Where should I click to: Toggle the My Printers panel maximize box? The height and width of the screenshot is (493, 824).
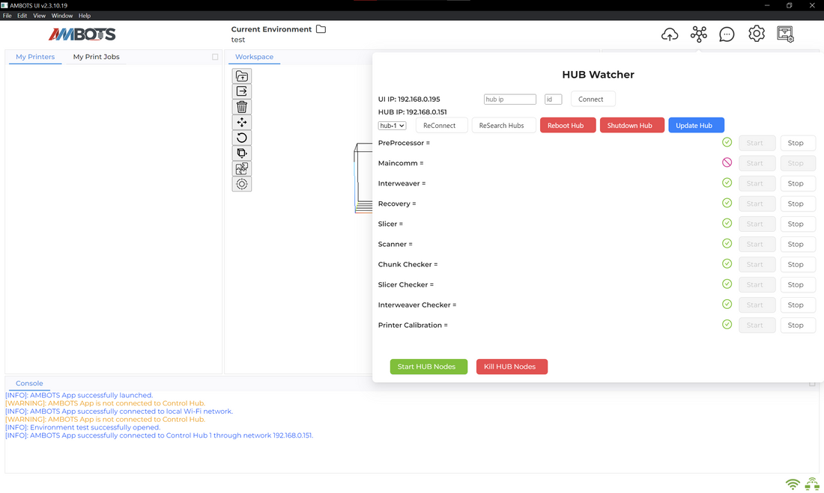[x=215, y=57]
